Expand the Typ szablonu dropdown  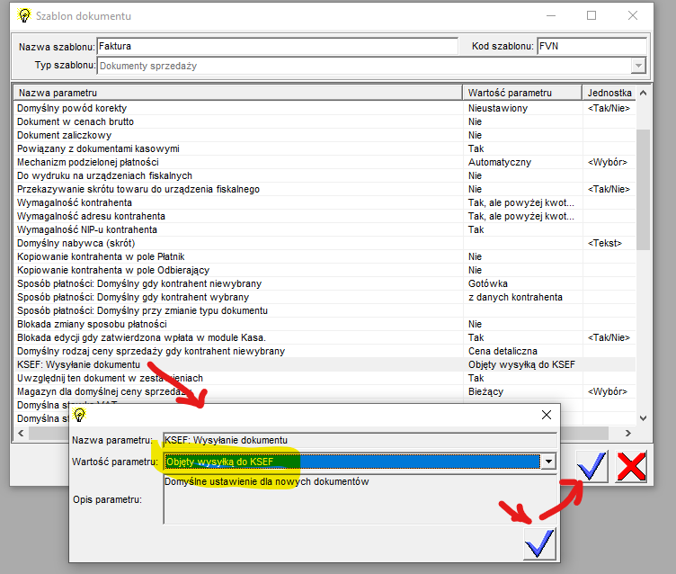click(637, 66)
